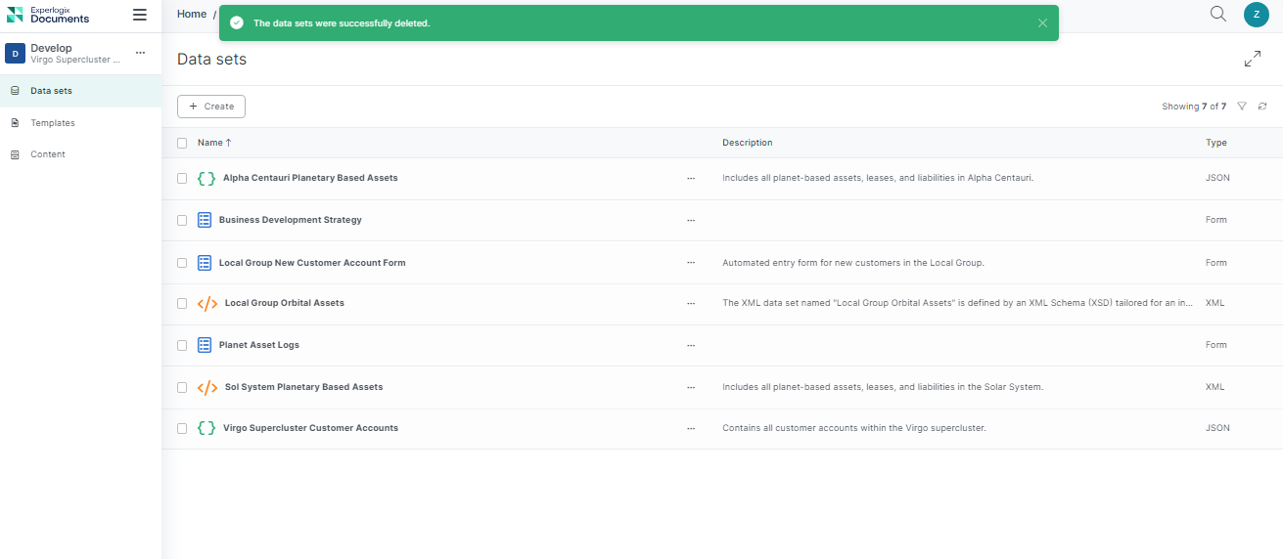Open the Content sidebar item

tap(48, 154)
